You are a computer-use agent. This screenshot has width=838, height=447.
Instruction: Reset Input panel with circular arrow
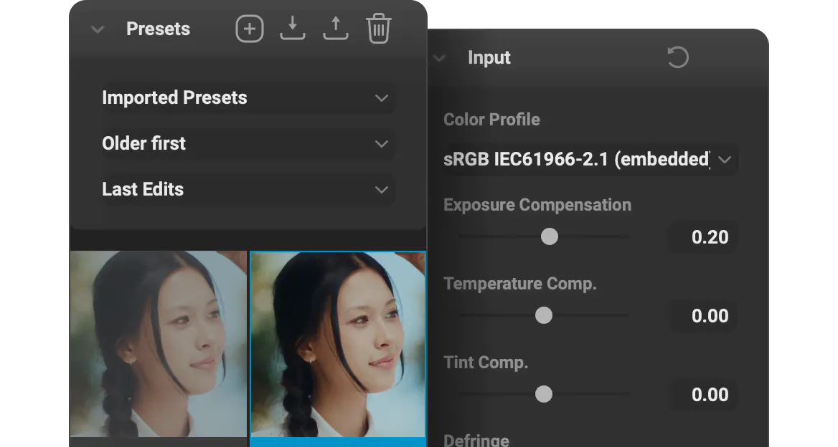[678, 57]
